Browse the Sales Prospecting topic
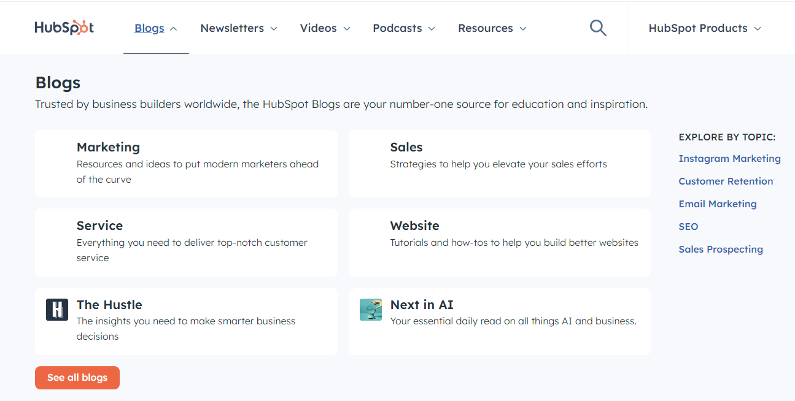Image resolution: width=795 pixels, height=401 pixels. pyautogui.click(x=721, y=250)
